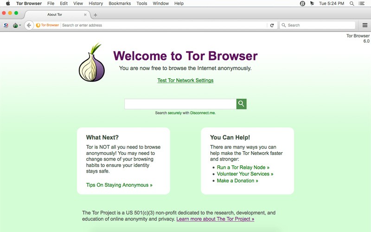The height and width of the screenshot is (232, 371).
Task: Click 'Search securely with Disconnect.me.' text
Action: click(185, 113)
